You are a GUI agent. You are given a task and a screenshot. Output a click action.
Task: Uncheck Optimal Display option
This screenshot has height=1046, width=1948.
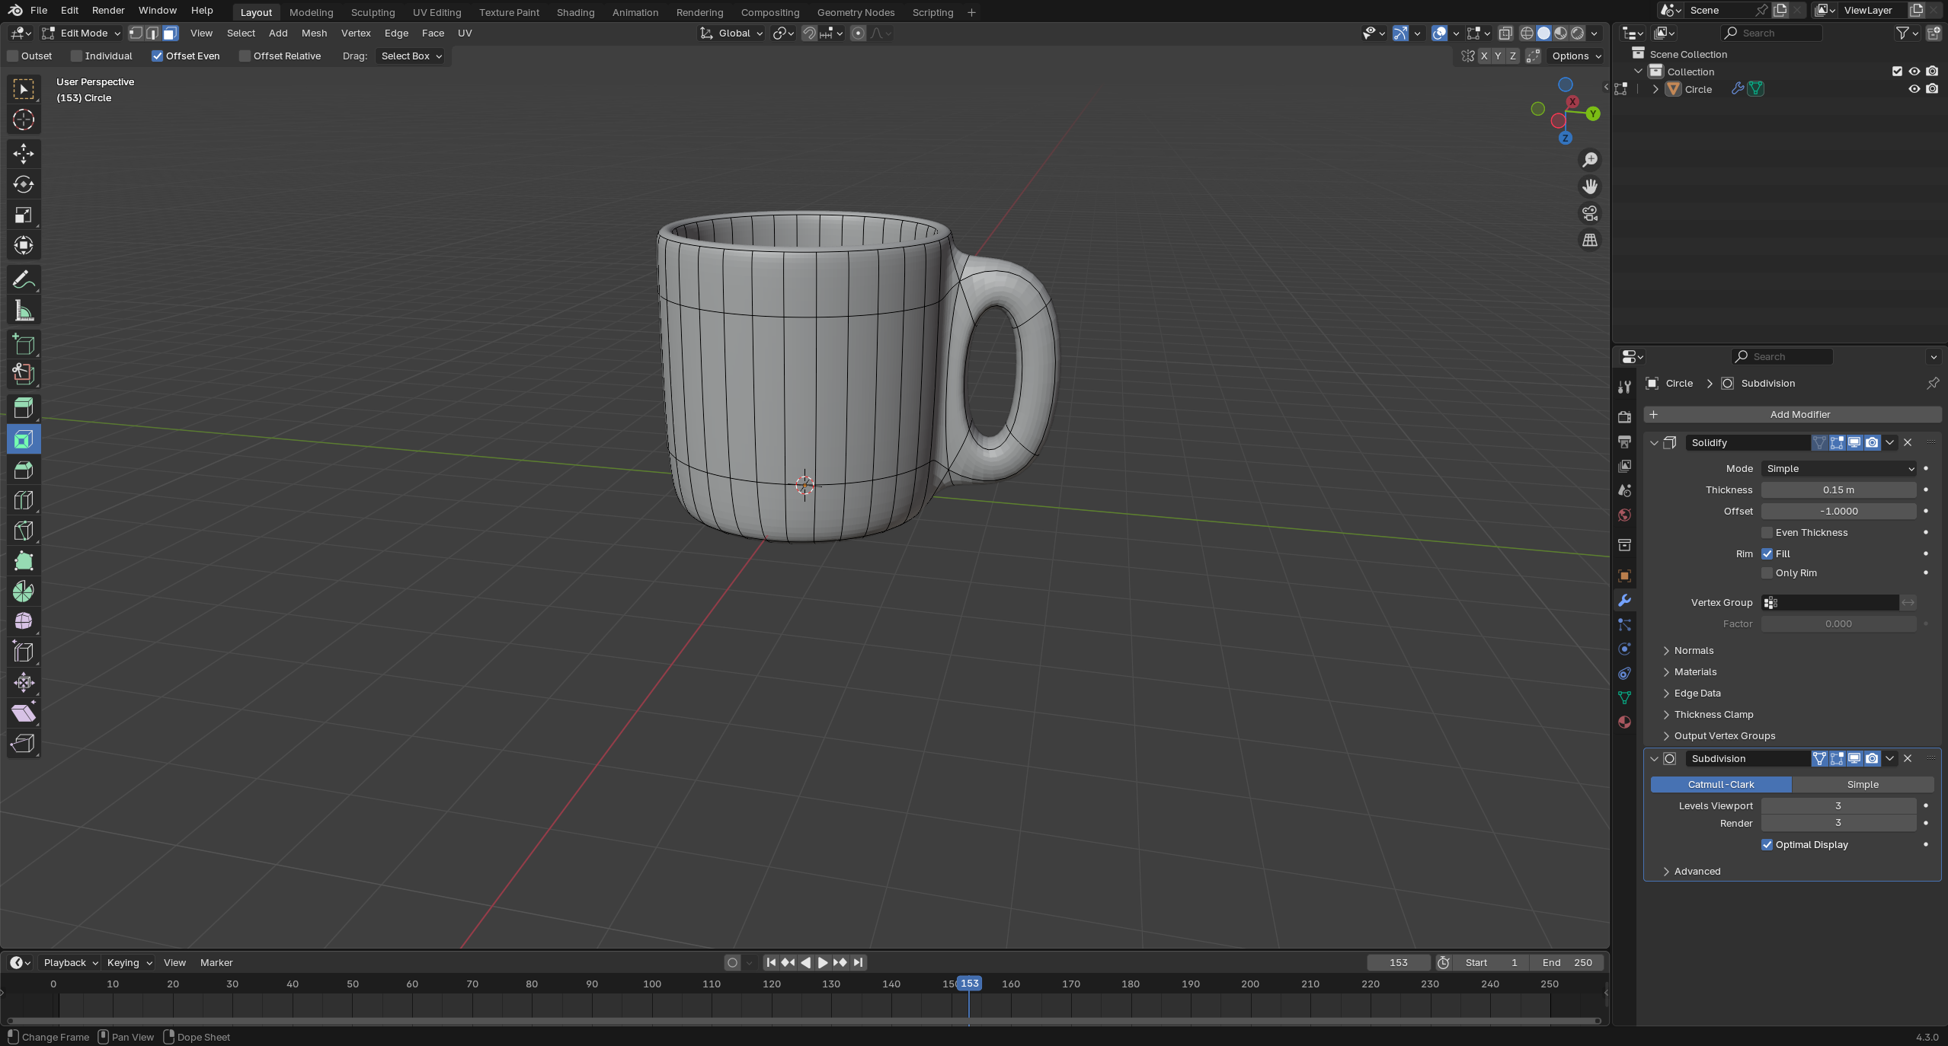(1767, 844)
